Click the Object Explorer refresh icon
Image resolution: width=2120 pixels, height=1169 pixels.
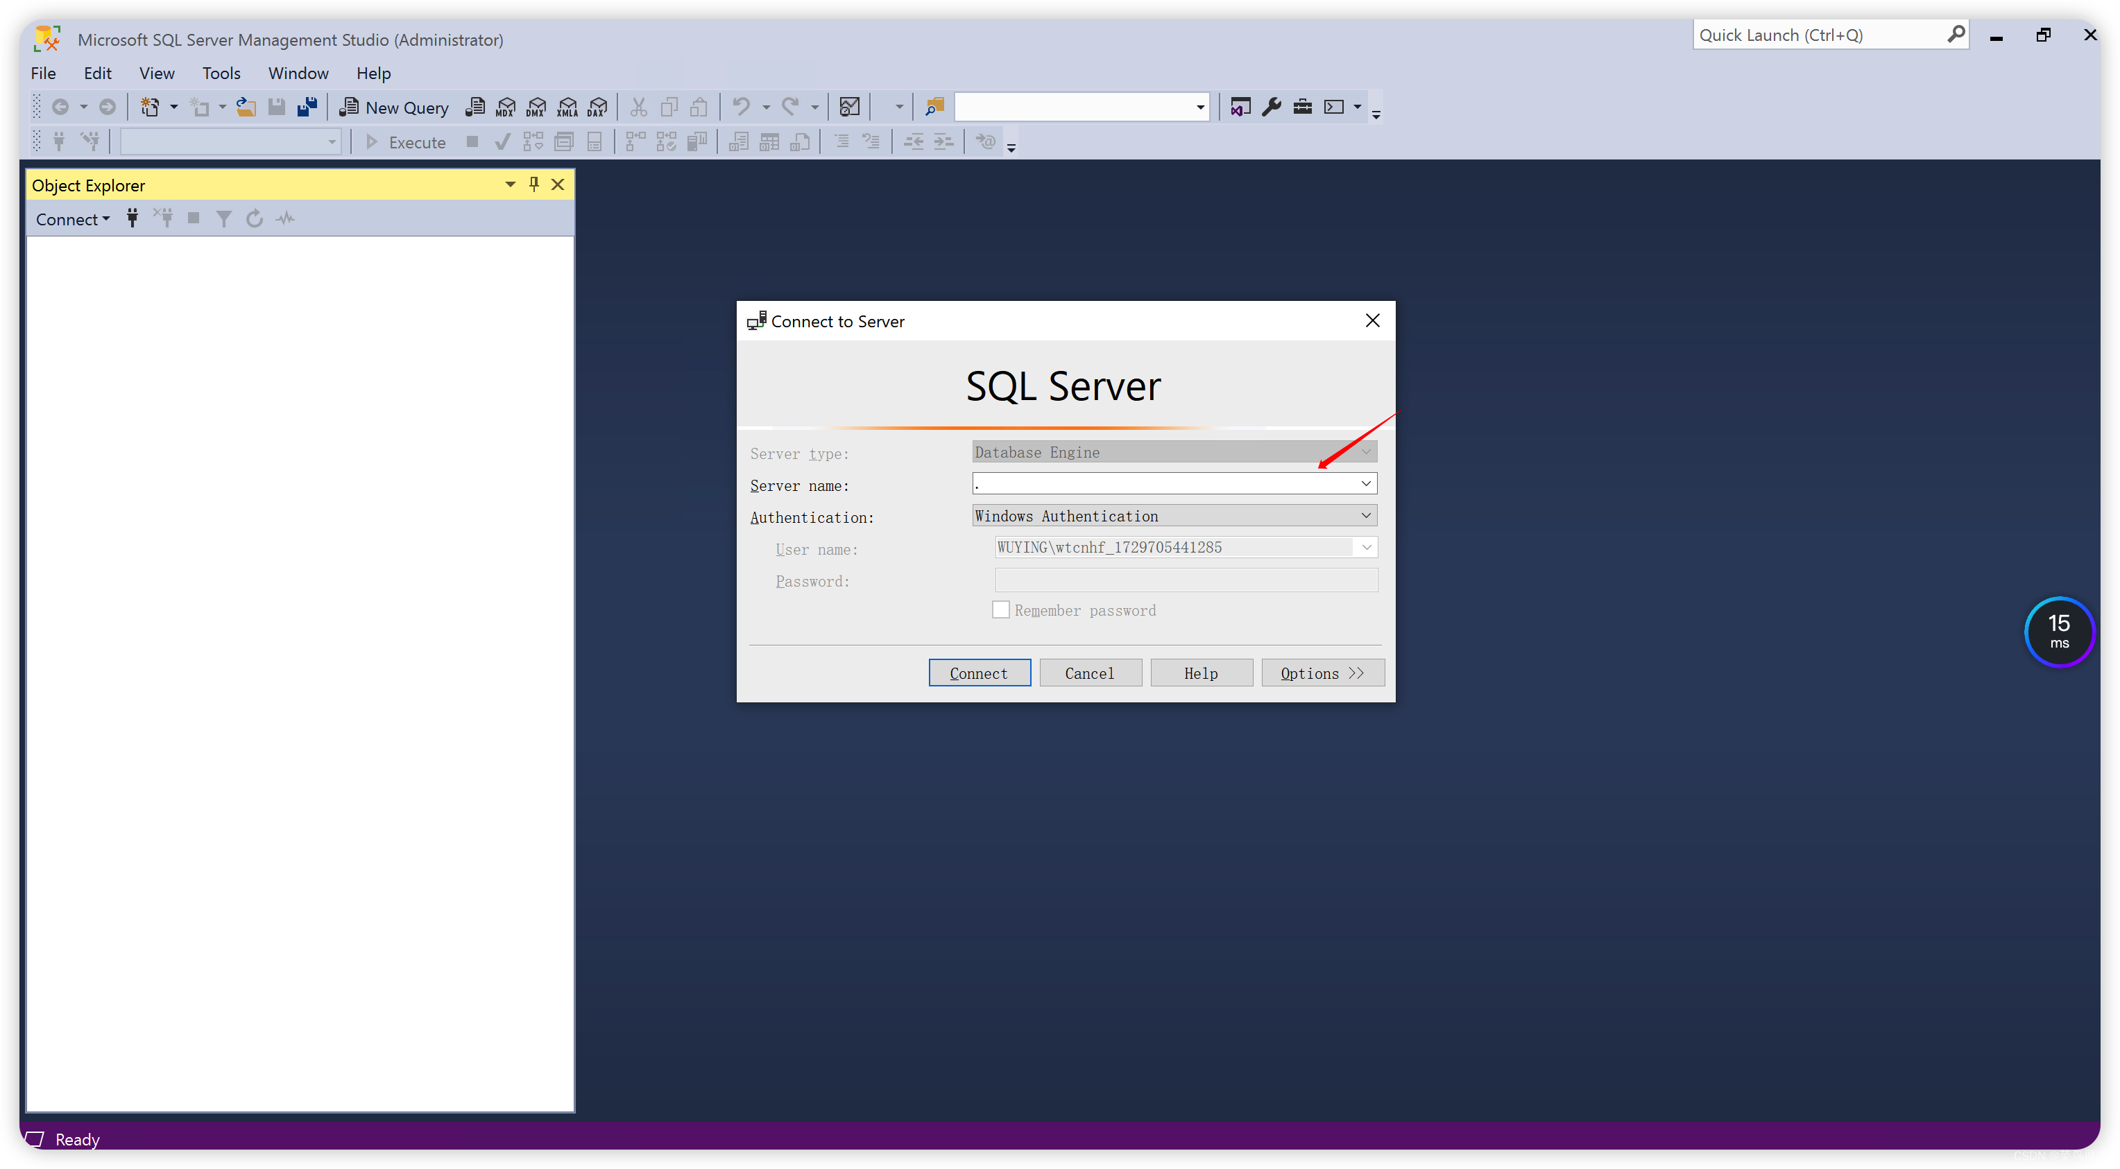coord(253,218)
